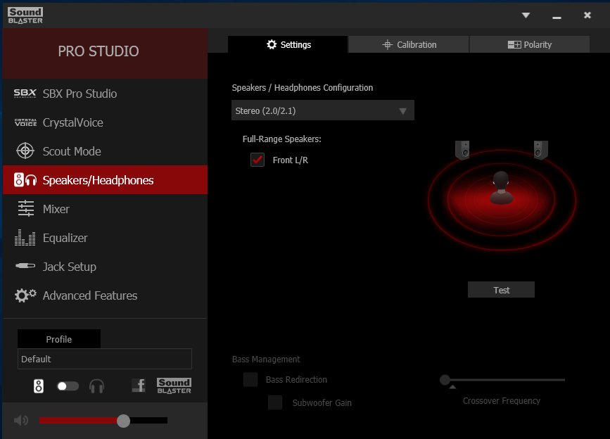
Task: Click the speaker volume icon
Action: click(x=20, y=420)
